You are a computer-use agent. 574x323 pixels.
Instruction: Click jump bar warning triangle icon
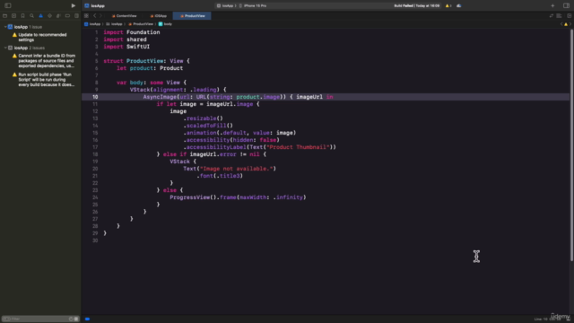[566, 24]
